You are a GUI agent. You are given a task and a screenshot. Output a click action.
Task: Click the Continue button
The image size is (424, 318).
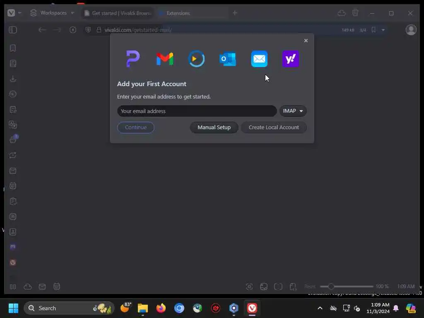(136, 128)
